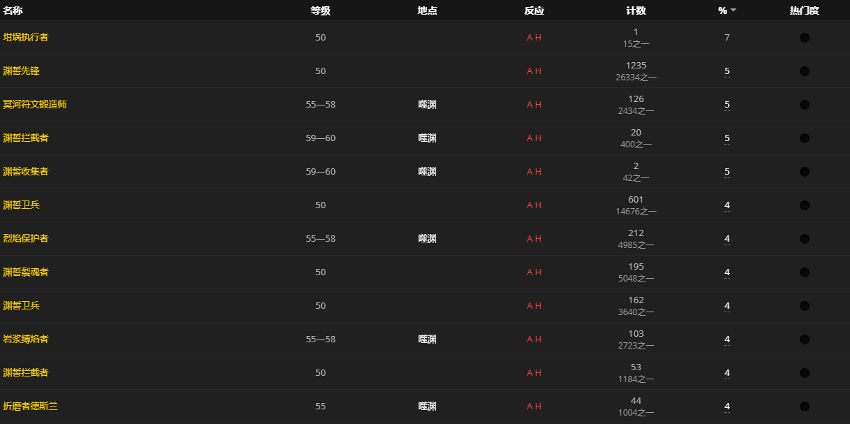Sort table by 等级 column header
This screenshot has height=424, width=850.
(320, 10)
